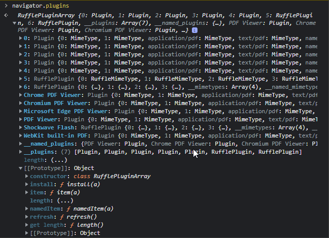Click the console input prompt chevron

(x=6, y=6)
